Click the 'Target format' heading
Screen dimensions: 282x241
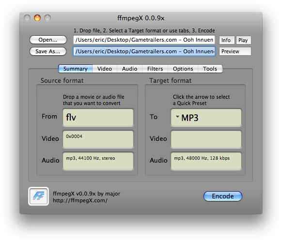(x=171, y=80)
